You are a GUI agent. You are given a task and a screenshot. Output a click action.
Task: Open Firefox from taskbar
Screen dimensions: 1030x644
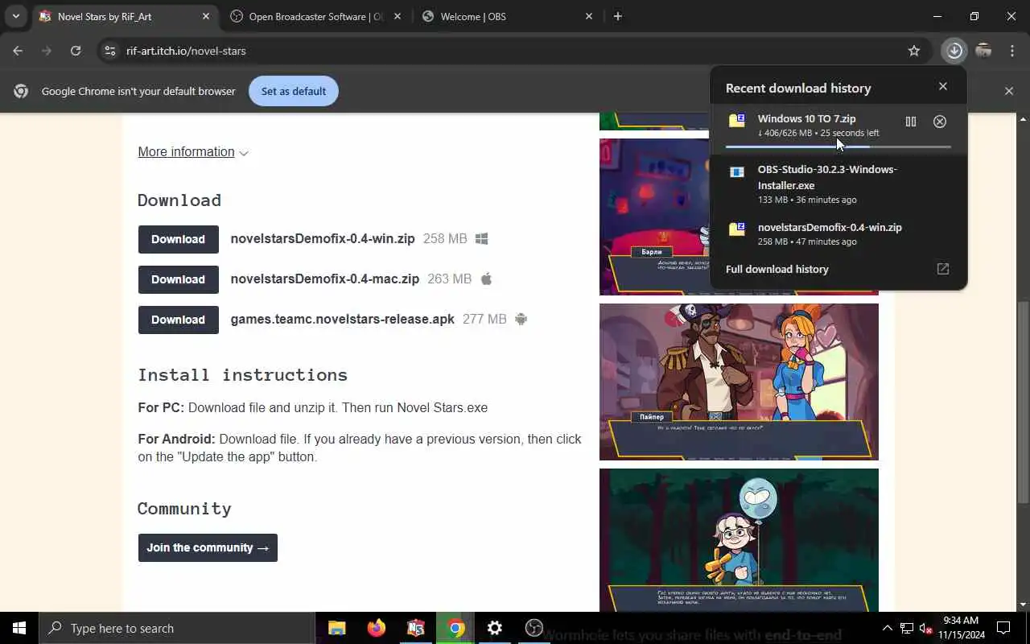point(377,628)
